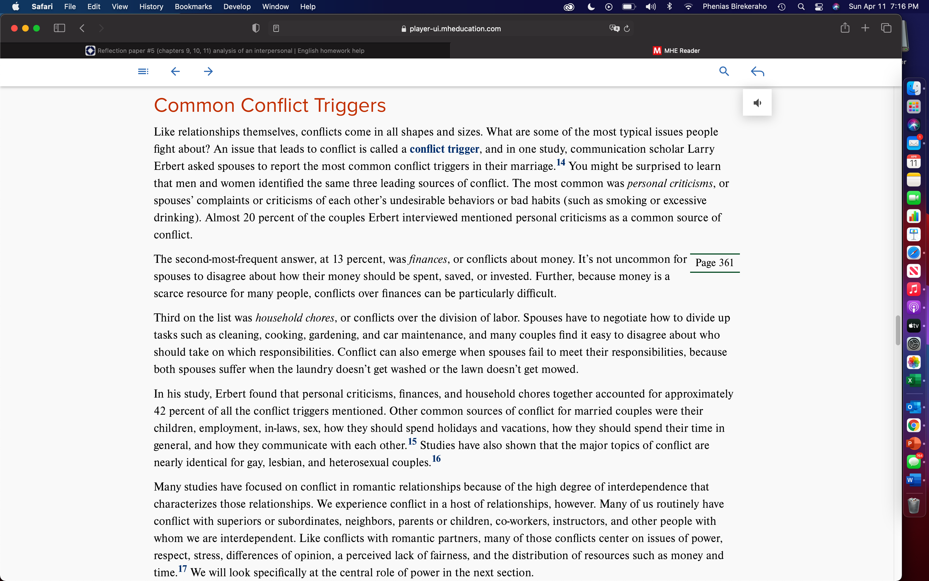Open Finder from the dock

pyautogui.click(x=914, y=88)
